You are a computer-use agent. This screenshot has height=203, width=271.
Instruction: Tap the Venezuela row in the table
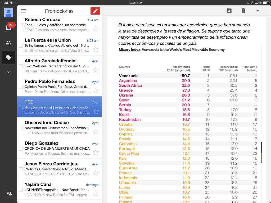188,76
